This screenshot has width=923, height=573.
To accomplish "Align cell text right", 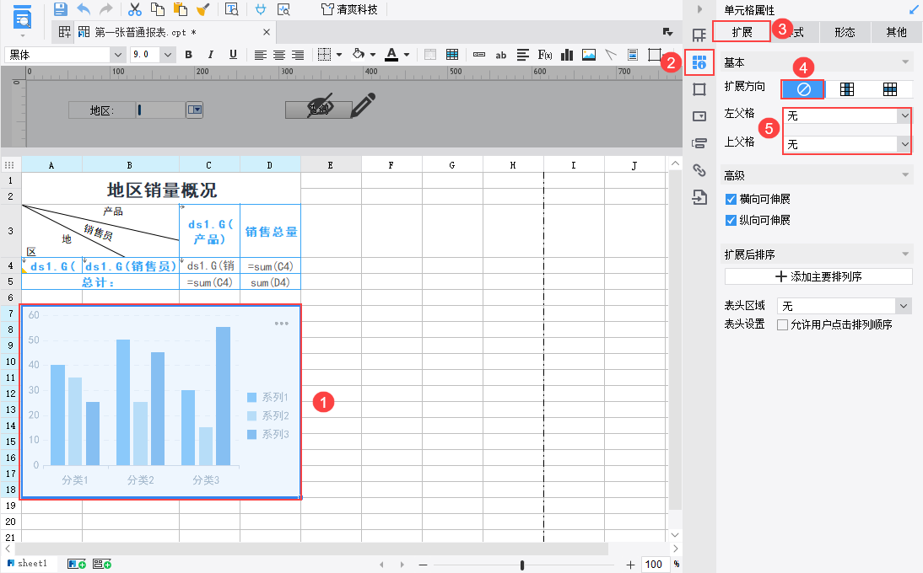I will pos(298,55).
